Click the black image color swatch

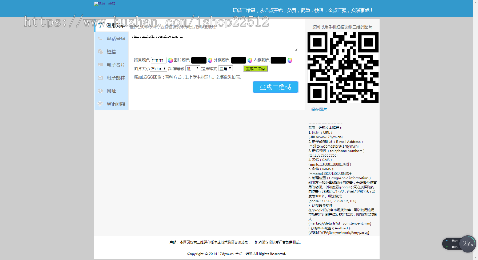(199, 60)
